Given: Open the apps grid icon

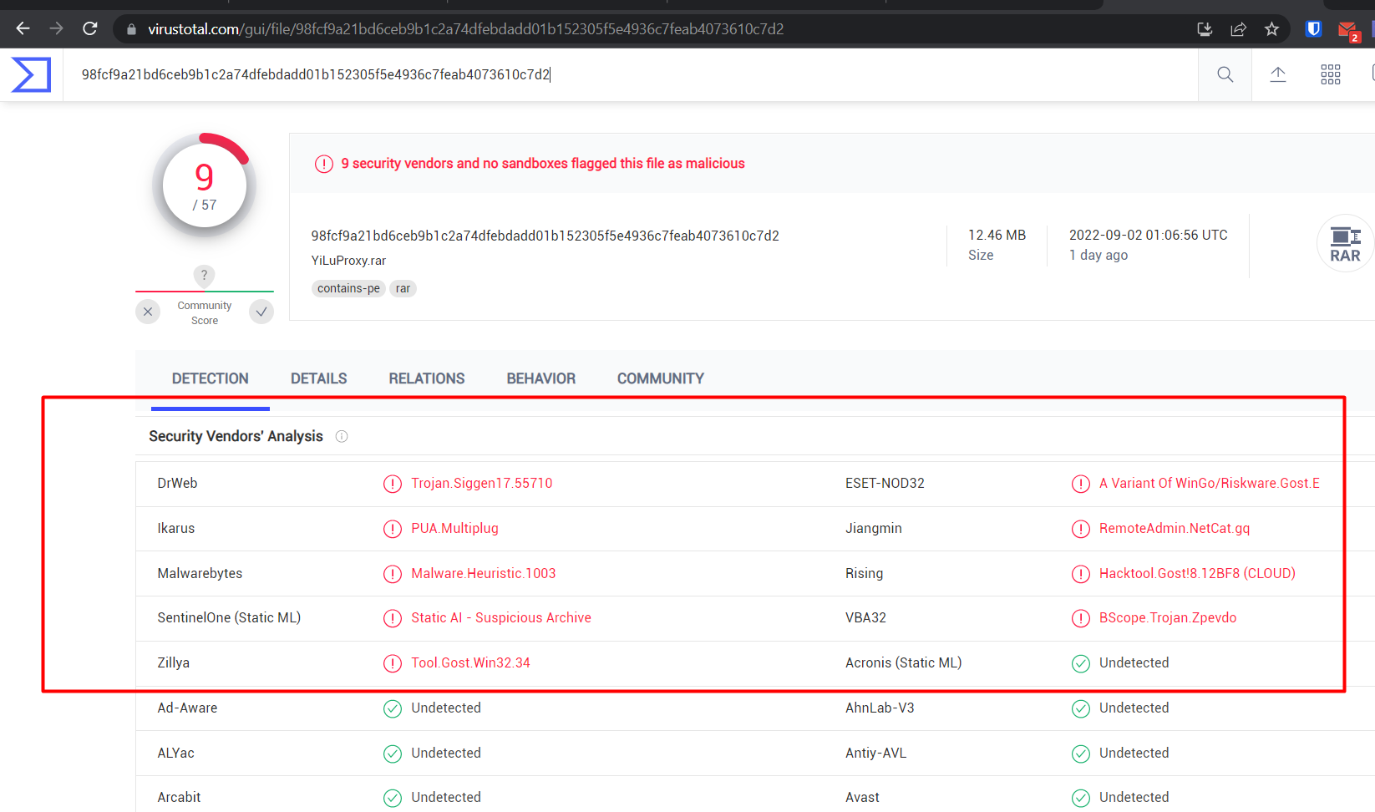Looking at the screenshot, I should coord(1331,74).
